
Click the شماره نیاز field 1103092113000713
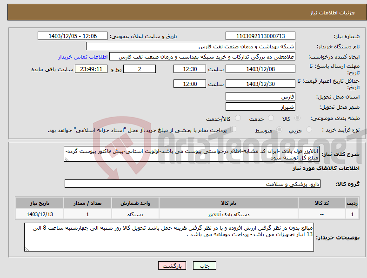260,36
